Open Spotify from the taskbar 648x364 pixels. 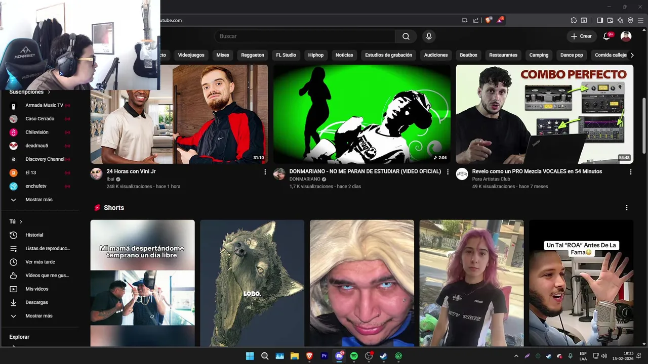354,356
